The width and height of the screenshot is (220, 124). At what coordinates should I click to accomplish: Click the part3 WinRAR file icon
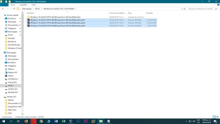[x=28, y=26]
